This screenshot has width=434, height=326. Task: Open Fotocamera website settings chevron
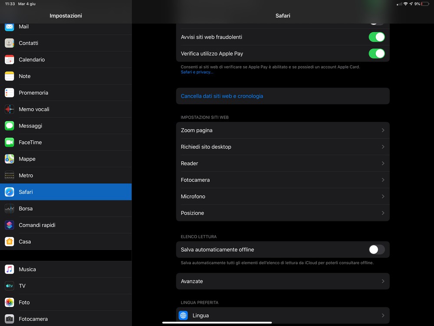pyautogui.click(x=383, y=180)
